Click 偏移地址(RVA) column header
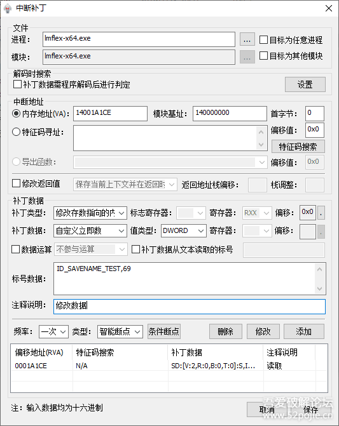 click(x=41, y=352)
